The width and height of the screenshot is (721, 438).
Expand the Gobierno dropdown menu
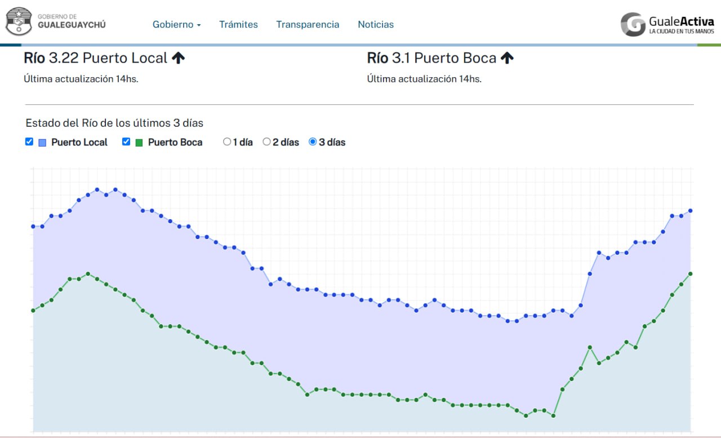tap(177, 25)
